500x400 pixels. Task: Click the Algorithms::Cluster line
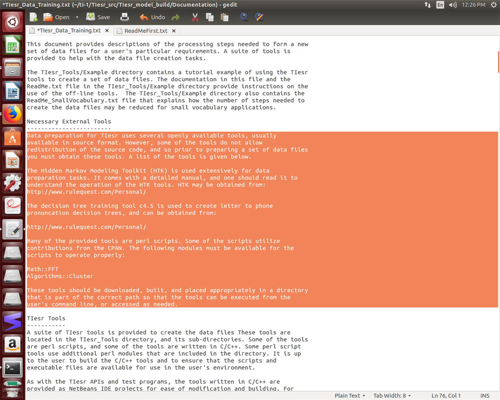pyautogui.click(x=60, y=276)
